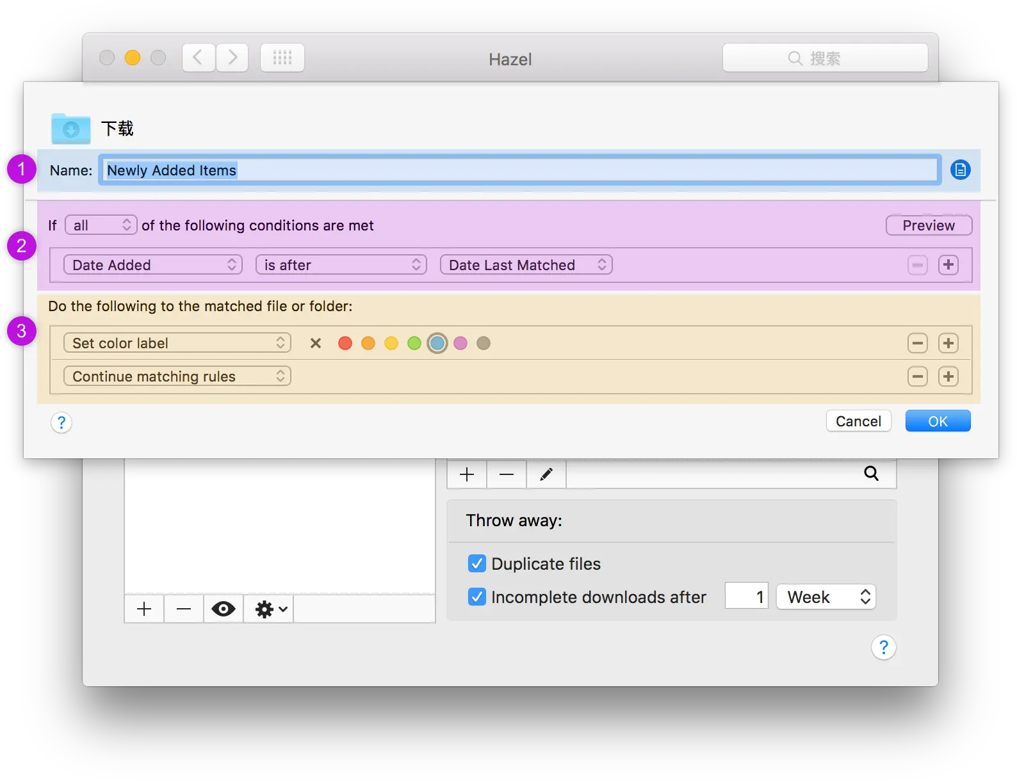The height and width of the screenshot is (781, 1017).
Task: Go back with the toolbar left chevron
Action: 199,58
